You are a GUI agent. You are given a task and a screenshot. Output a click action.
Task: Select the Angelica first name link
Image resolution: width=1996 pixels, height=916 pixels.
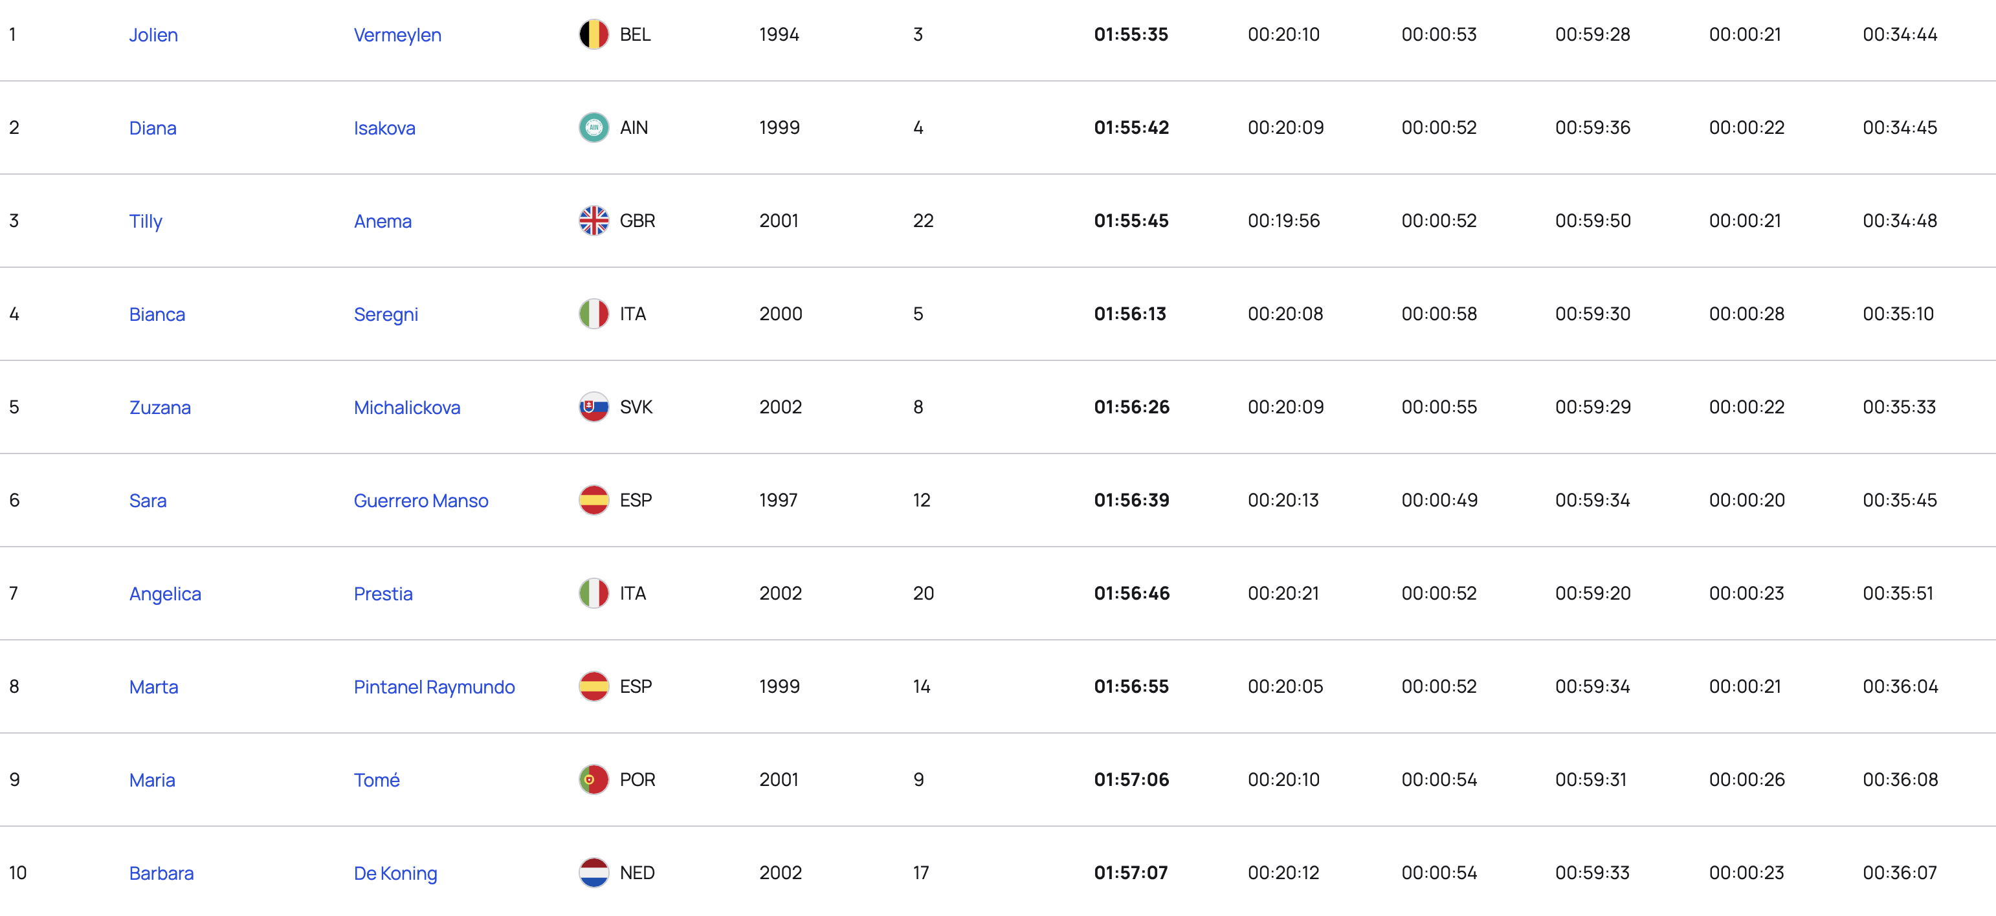click(x=165, y=594)
